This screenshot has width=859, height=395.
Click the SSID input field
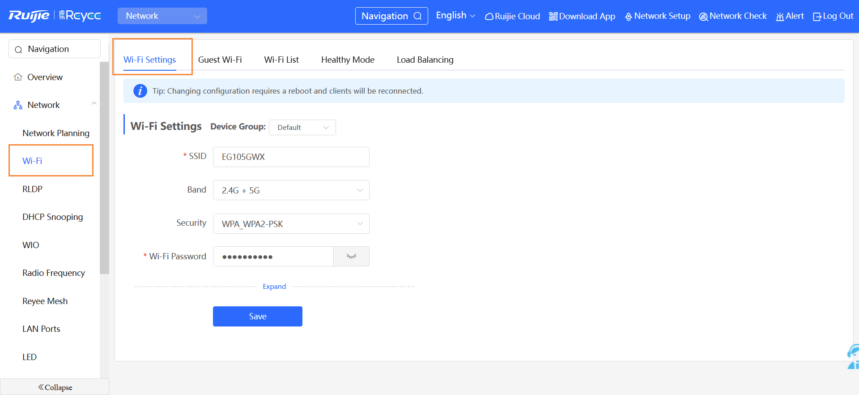coord(291,157)
